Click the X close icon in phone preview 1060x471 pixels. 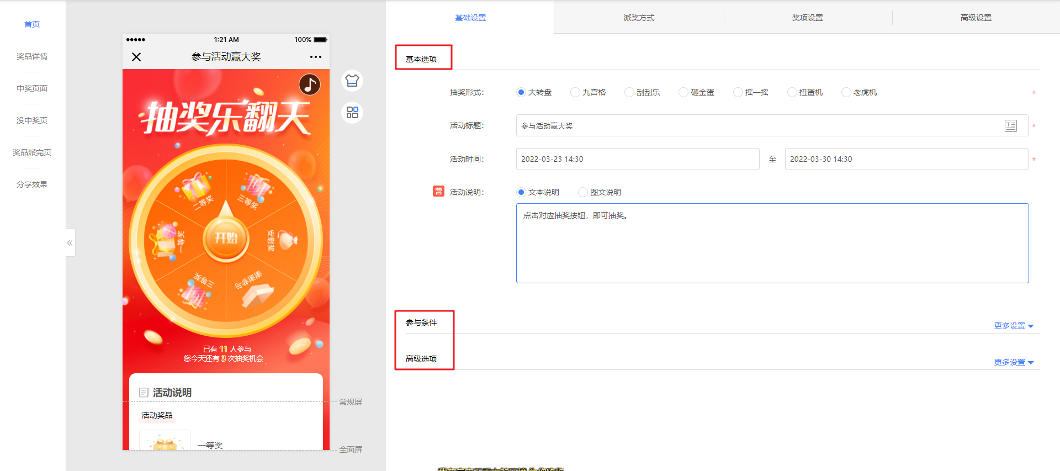[x=136, y=57]
